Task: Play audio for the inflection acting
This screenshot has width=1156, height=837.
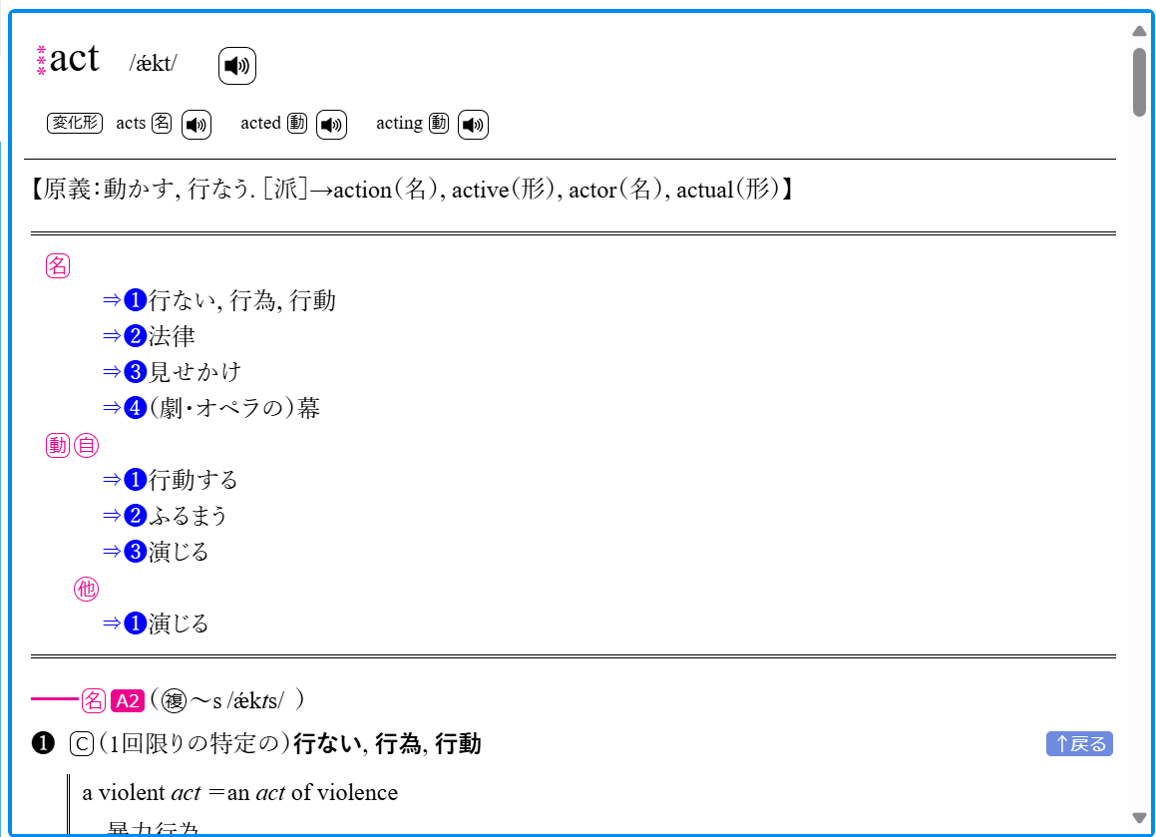Action: [473, 124]
